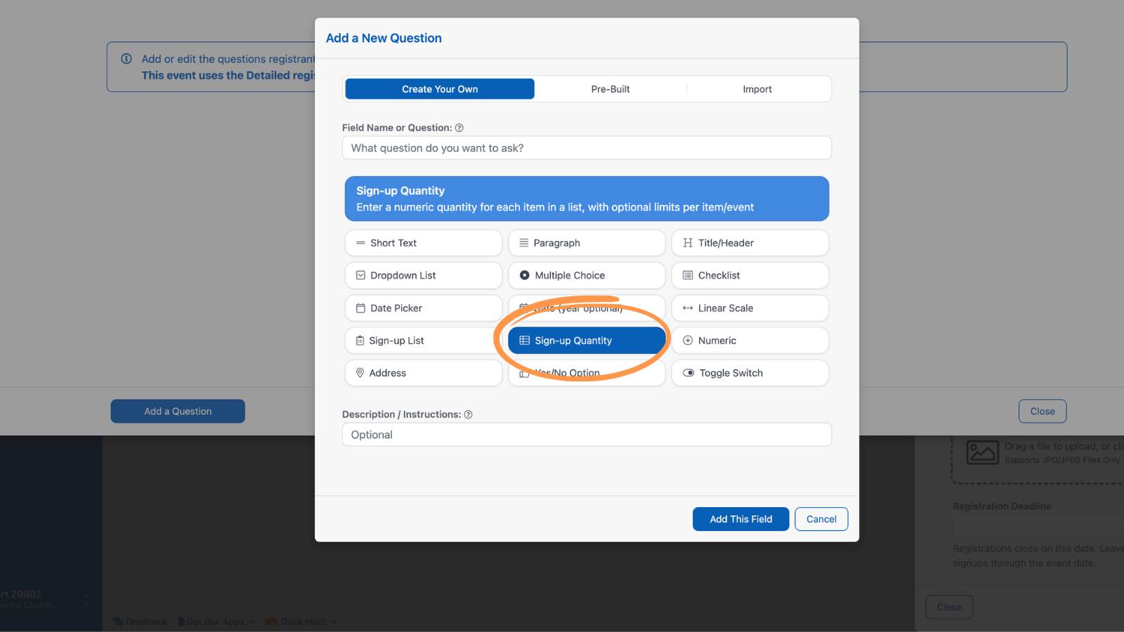Choose the Short Text field type

[x=424, y=243]
